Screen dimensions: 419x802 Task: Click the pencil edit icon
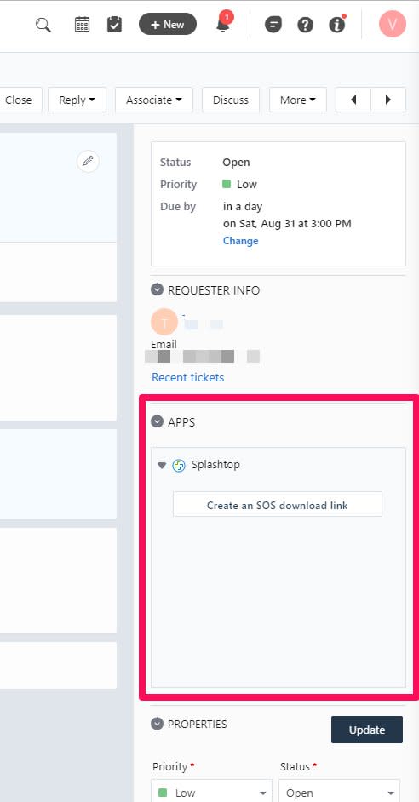pos(88,161)
